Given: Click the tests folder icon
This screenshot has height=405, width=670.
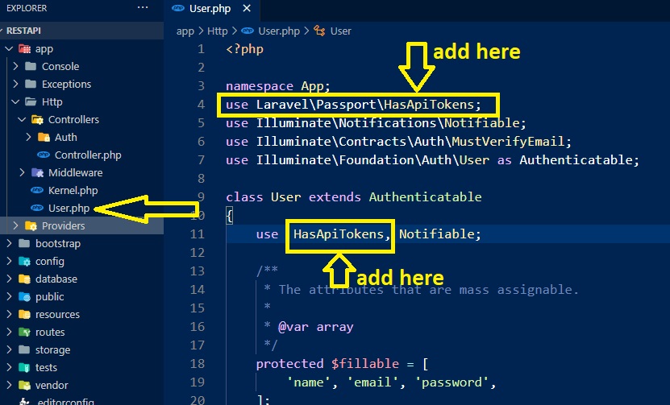Looking at the screenshot, I should pyautogui.click(x=24, y=368).
